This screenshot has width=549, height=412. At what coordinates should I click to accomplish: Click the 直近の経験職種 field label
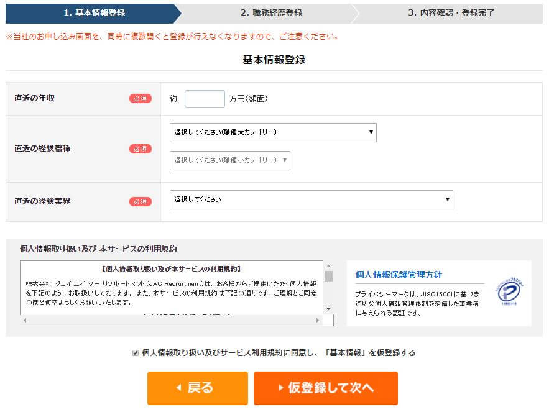(x=42, y=149)
